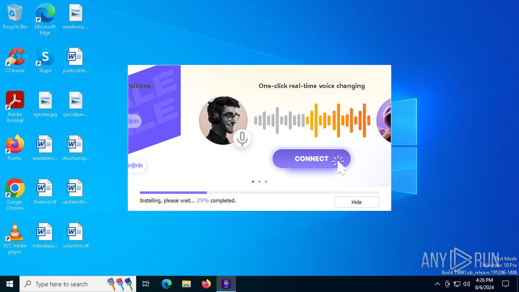519x292 pixels.
Task: Click the gray and orange waveform graphic
Action: click(x=312, y=120)
